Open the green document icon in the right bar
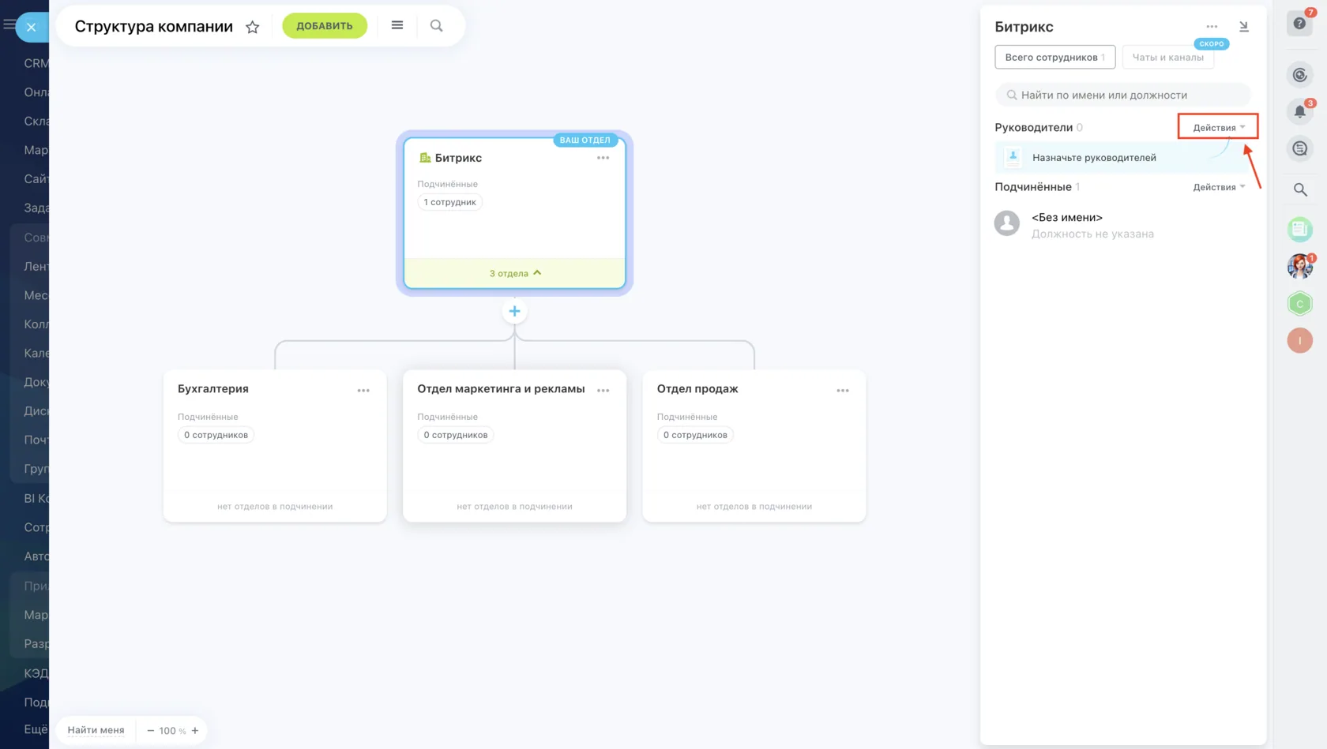The image size is (1327, 749). [x=1300, y=230]
